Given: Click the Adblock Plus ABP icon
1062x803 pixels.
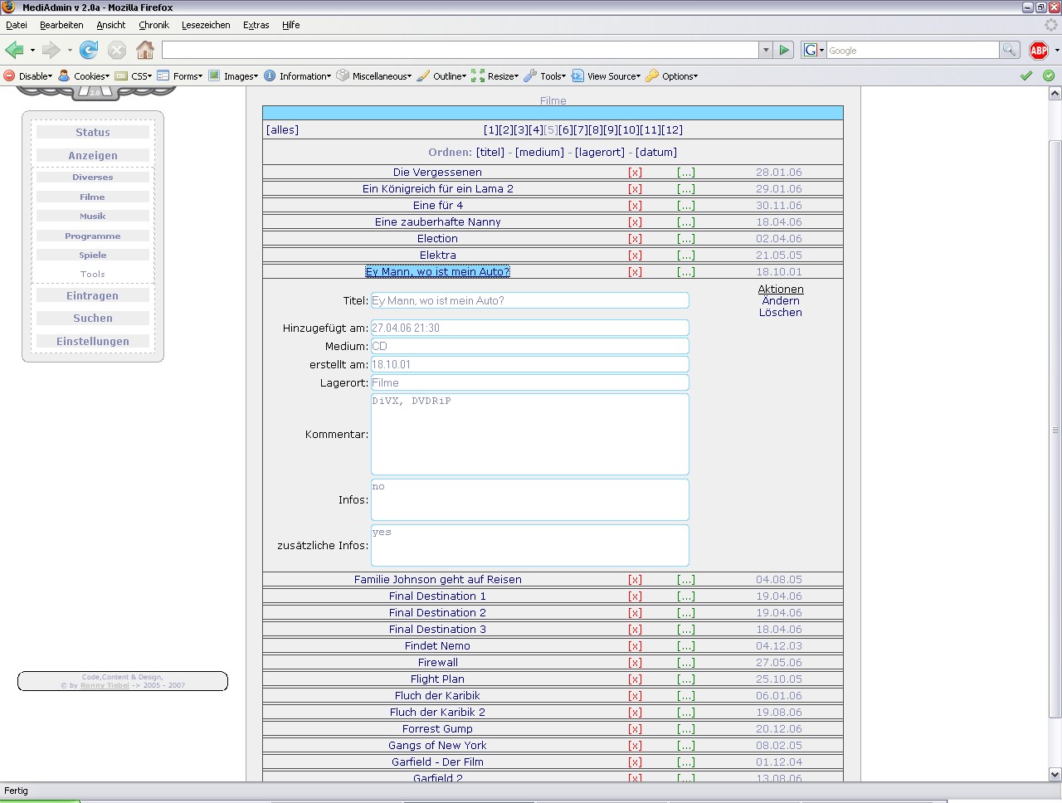Looking at the screenshot, I should click(1038, 51).
